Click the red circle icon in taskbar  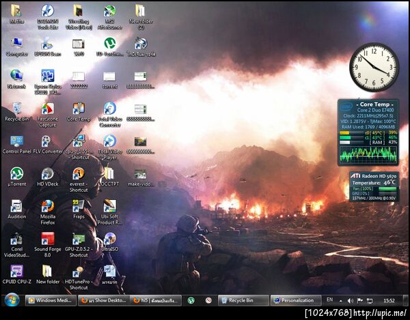(x=208, y=300)
